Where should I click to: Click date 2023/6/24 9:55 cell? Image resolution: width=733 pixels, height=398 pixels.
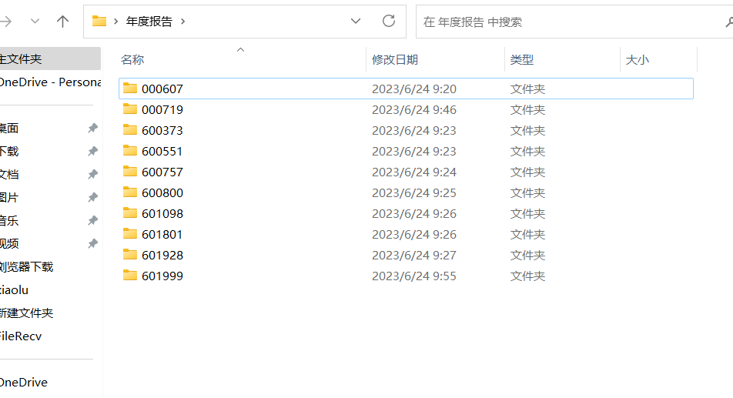(414, 276)
